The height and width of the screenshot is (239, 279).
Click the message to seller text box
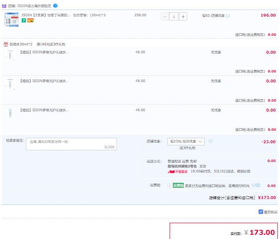(x=71, y=144)
